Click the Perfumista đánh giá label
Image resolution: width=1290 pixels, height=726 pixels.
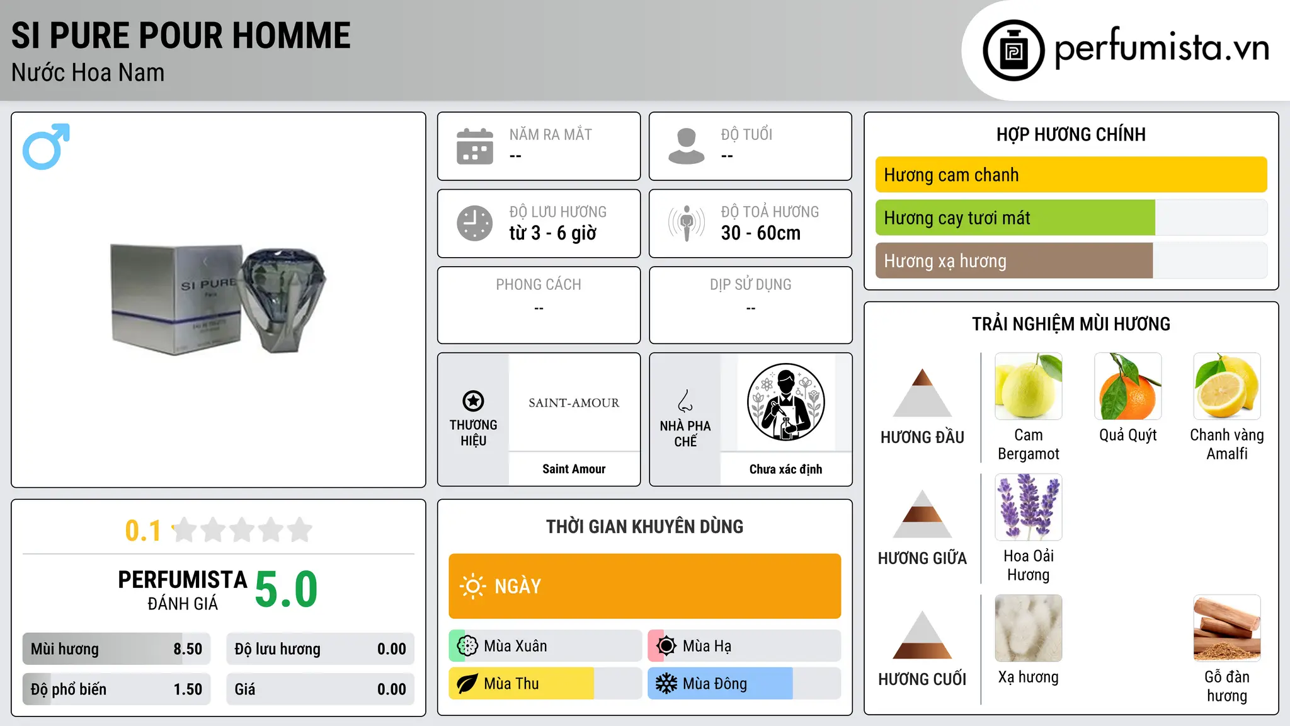coord(183,590)
